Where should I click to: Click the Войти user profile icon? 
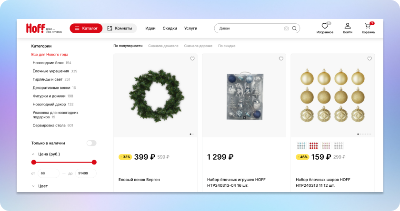348,26
